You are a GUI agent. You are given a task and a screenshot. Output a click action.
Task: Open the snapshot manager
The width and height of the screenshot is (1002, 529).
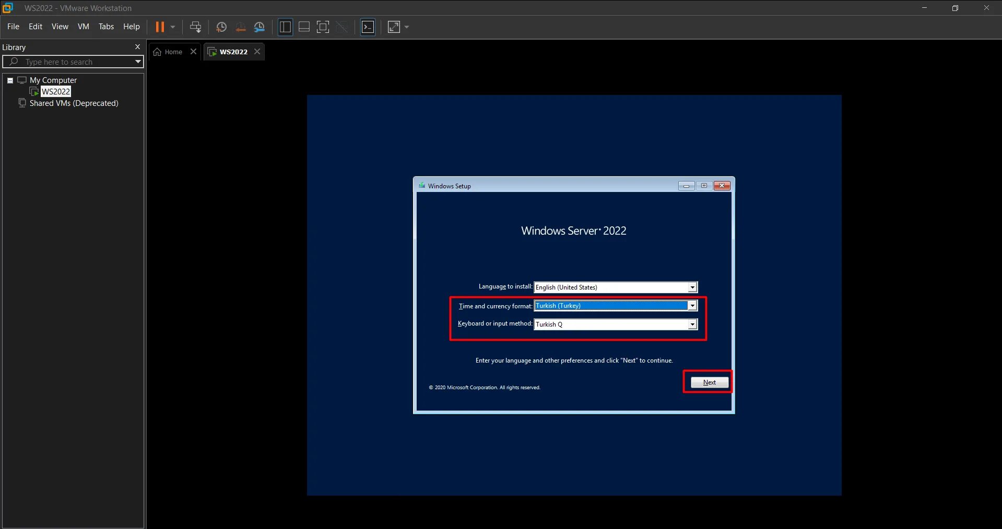[260, 27]
